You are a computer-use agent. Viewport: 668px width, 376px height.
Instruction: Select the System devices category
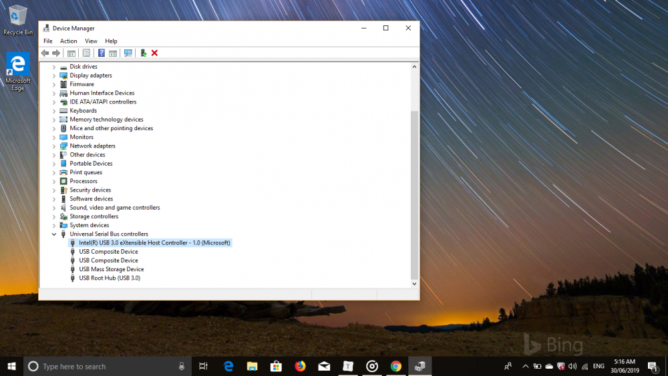pos(89,225)
